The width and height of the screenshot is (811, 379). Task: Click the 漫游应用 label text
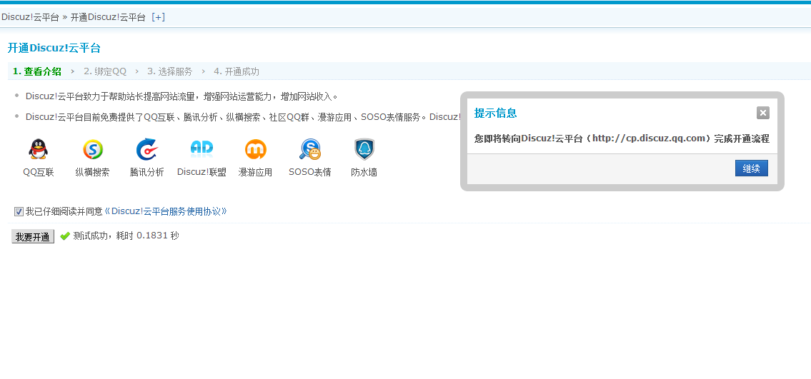coord(256,173)
